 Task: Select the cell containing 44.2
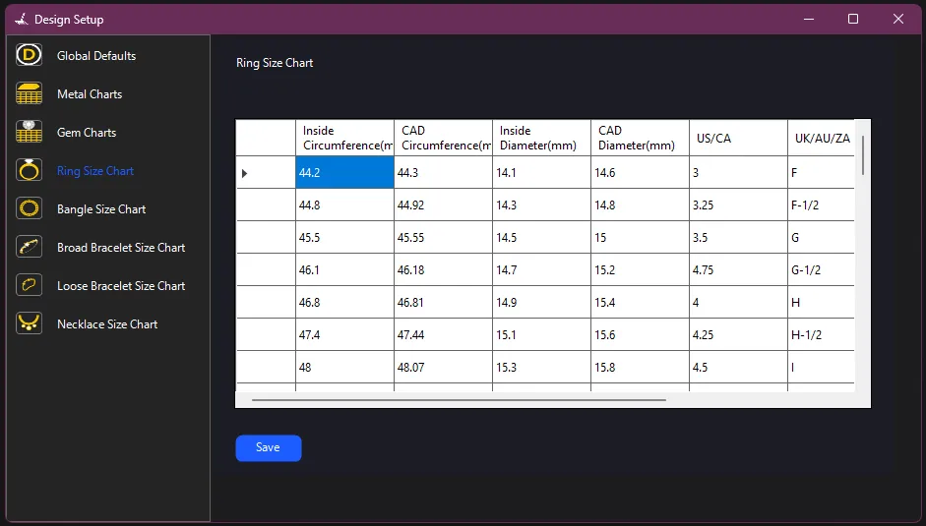pyautogui.click(x=344, y=173)
